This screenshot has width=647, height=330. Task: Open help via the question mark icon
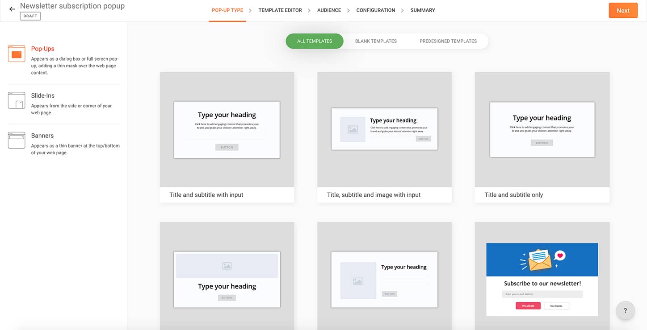tap(625, 310)
